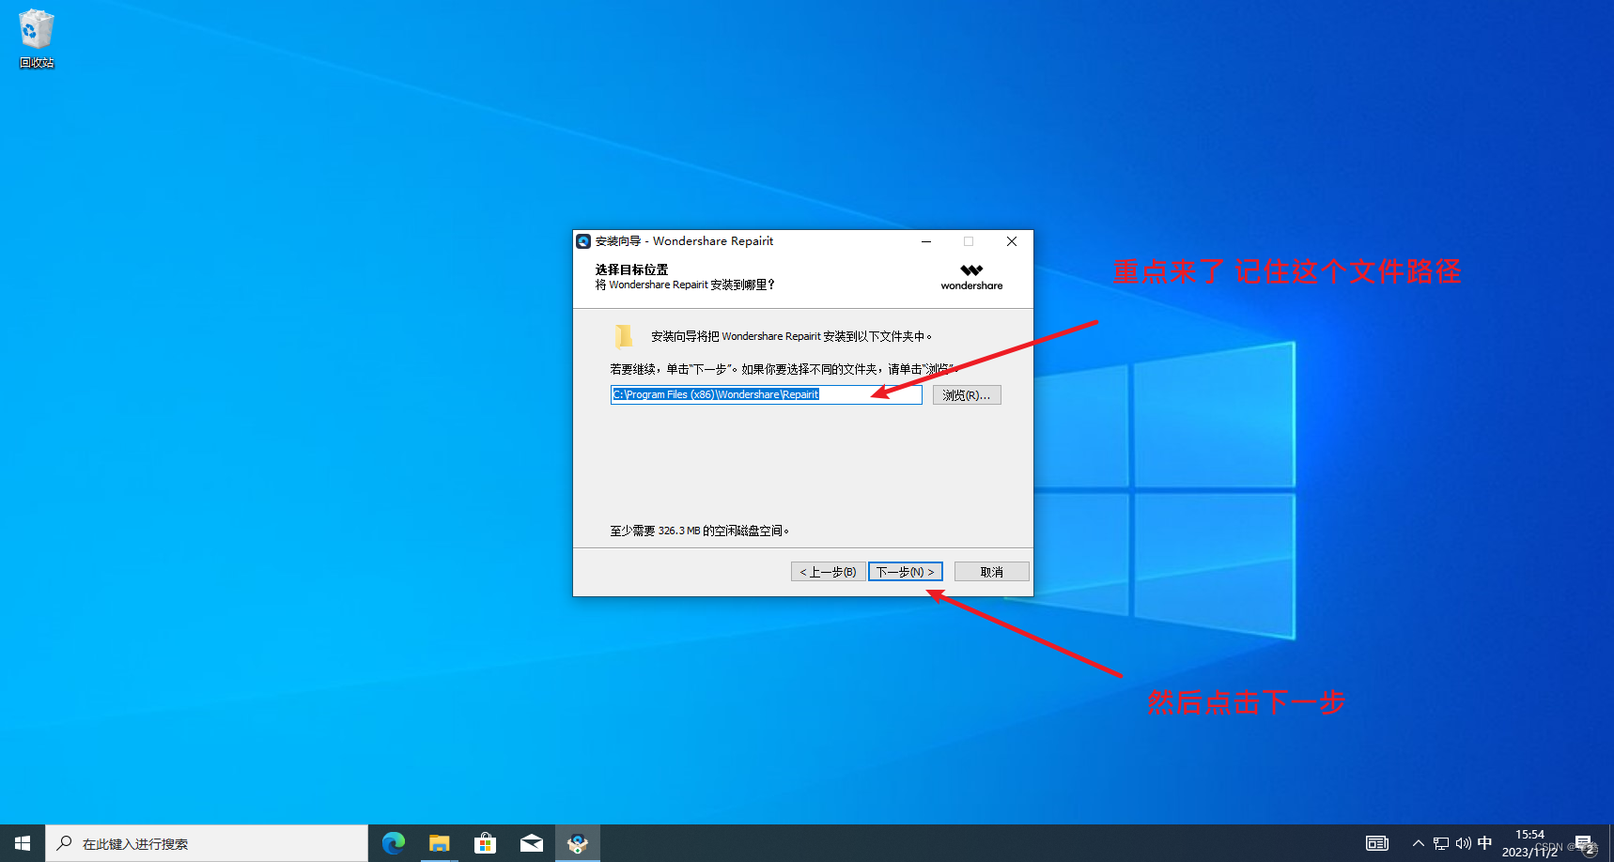Click the taskbar search box
1614x862 pixels.
click(x=207, y=843)
